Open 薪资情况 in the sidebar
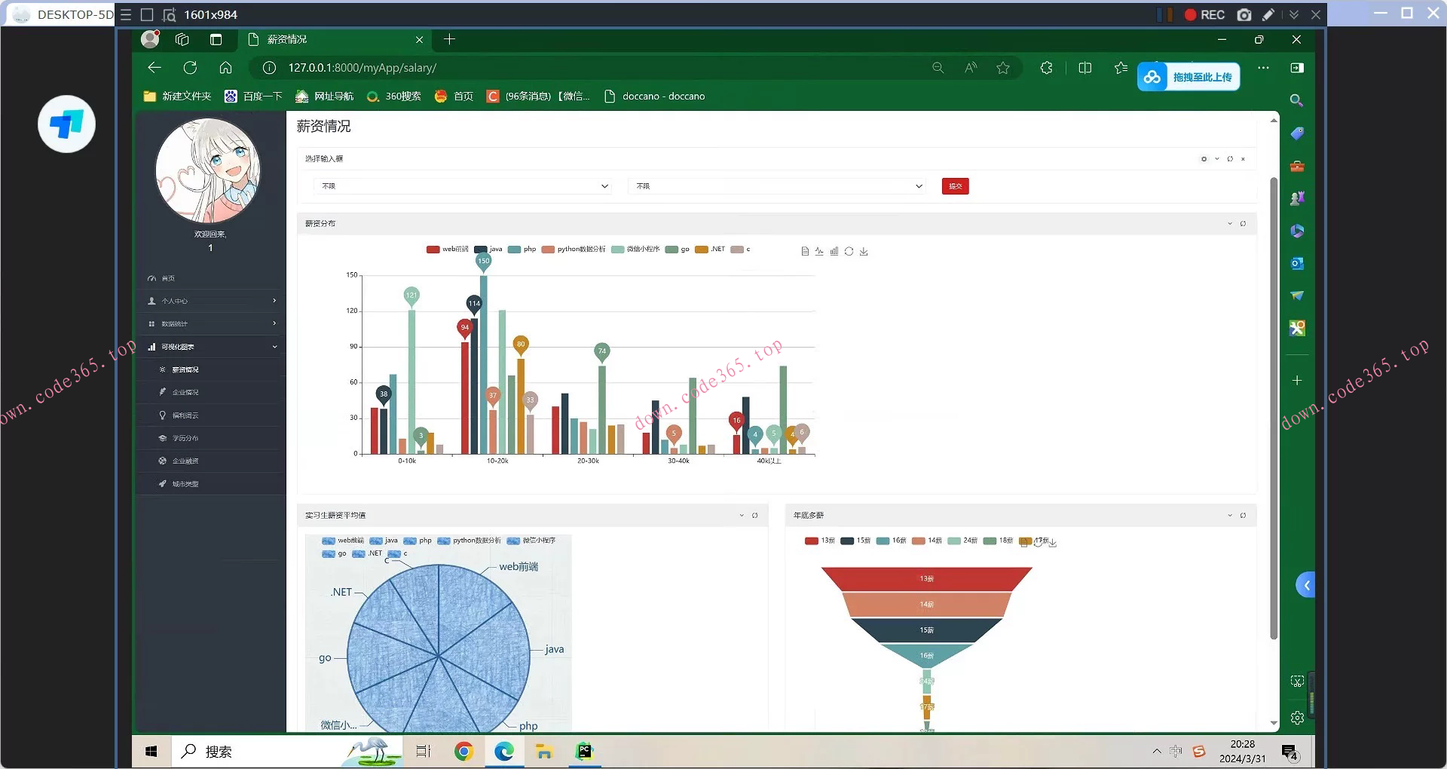Screen dimensions: 1447x769 coord(185,369)
